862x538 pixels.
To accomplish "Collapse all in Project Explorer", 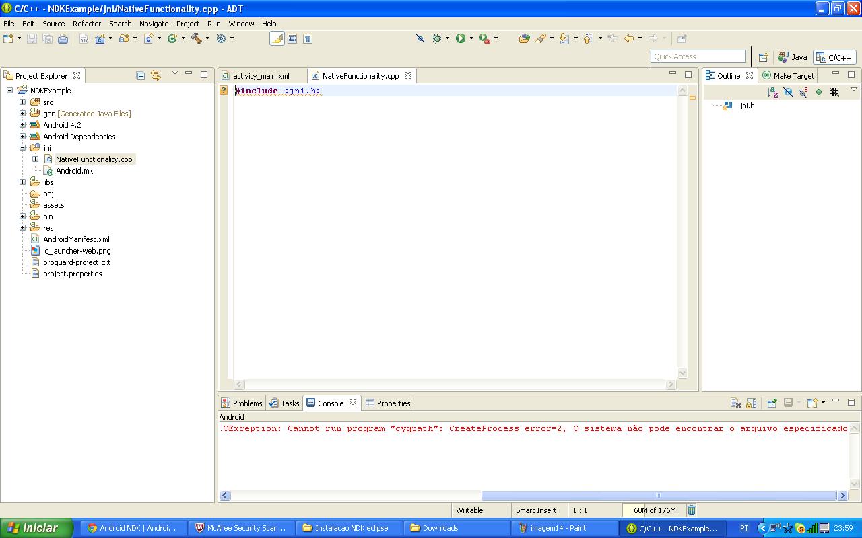I will tap(140, 75).
